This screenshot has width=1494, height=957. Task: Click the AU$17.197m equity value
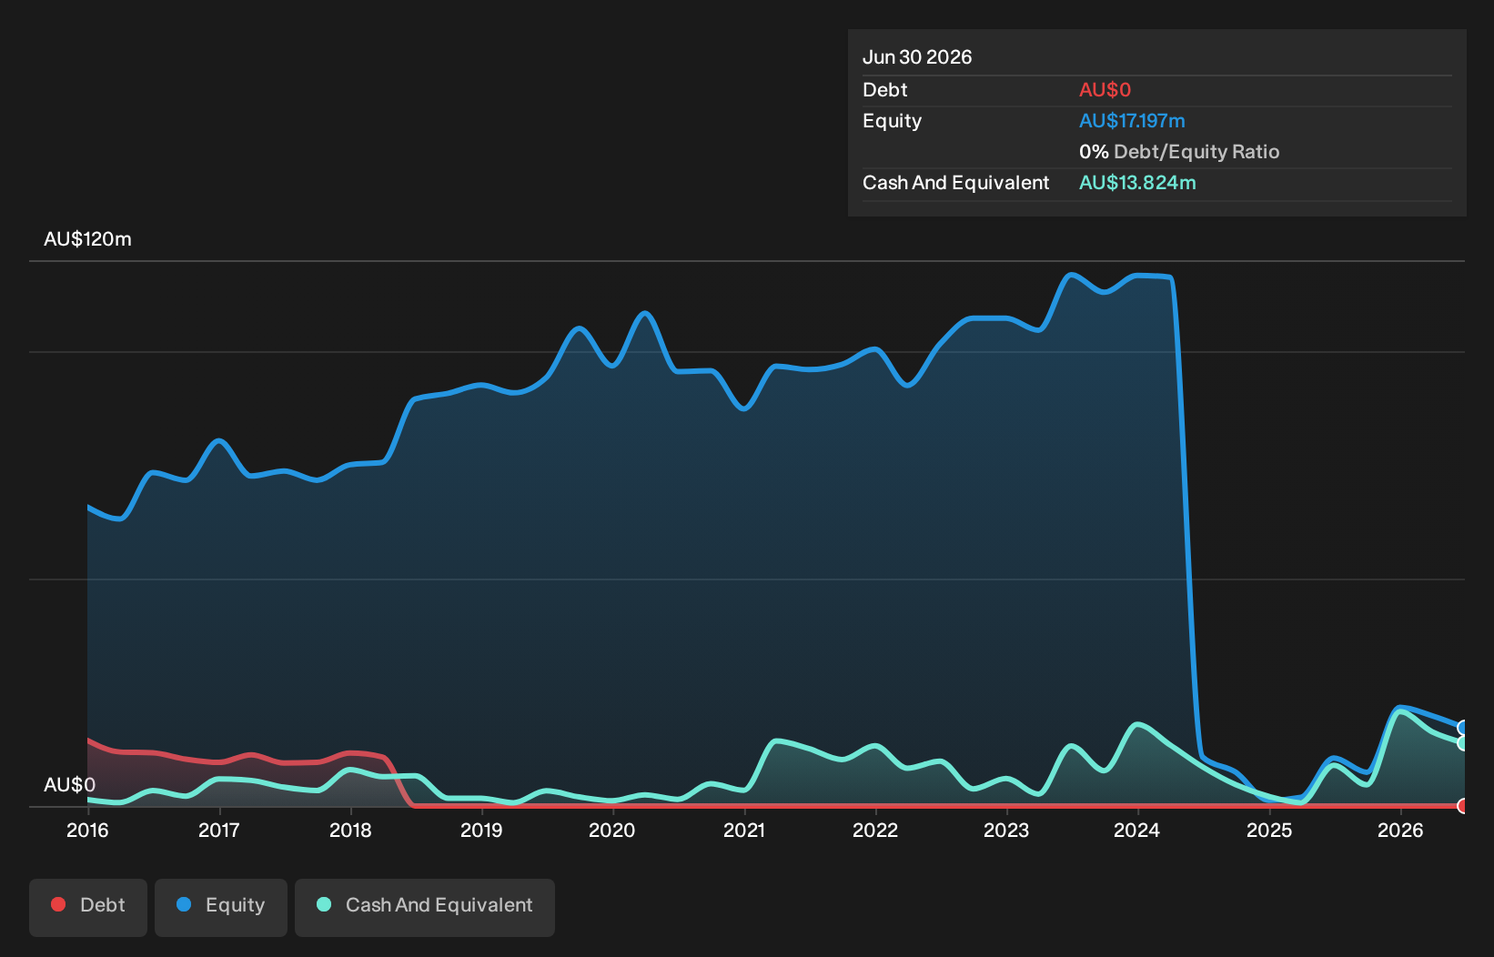[x=1132, y=121]
